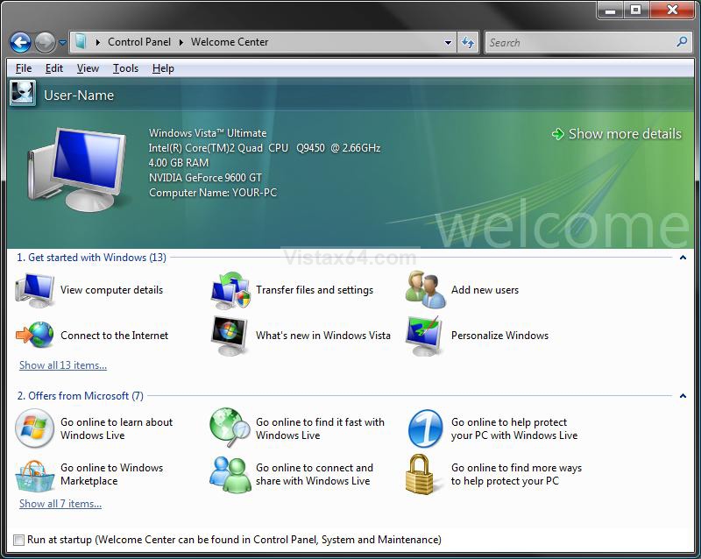The image size is (701, 559).
Task: Open the View menu
Action: click(x=89, y=68)
